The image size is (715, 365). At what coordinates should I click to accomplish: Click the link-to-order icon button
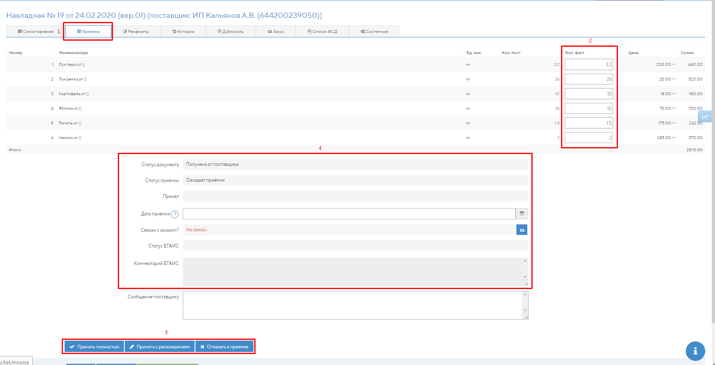pos(522,230)
